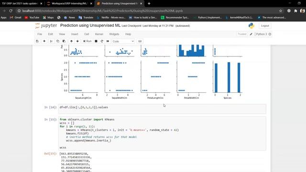Viewport: 306px width, 172px height.
Task: Close the Workspace/GRIP Internship tab
Action: click(x=91, y=3)
